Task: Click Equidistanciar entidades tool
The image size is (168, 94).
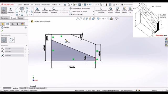Action: 54,10
